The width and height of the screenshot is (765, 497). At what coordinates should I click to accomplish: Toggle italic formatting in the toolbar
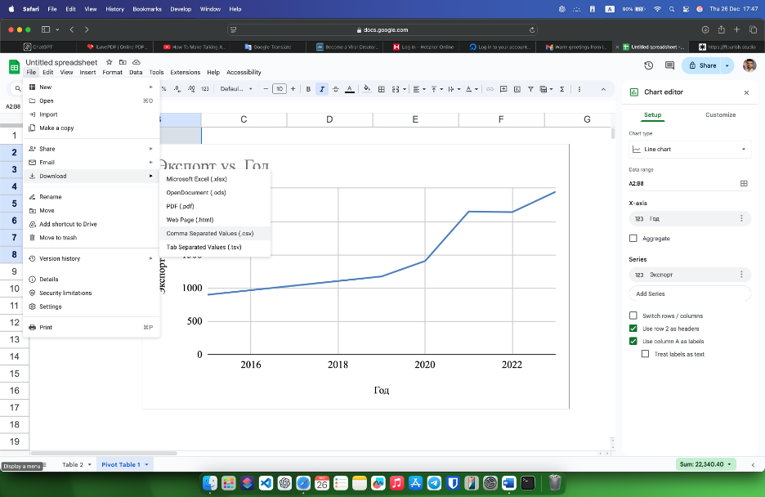pos(322,89)
